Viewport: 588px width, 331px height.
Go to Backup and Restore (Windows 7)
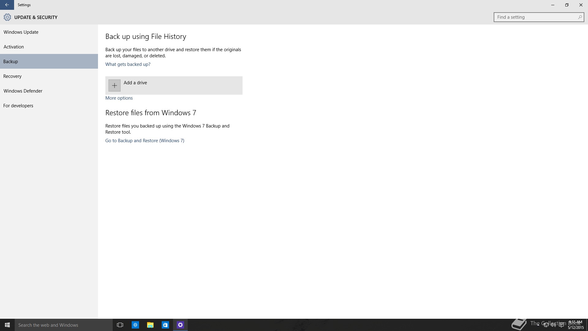(145, 141)
